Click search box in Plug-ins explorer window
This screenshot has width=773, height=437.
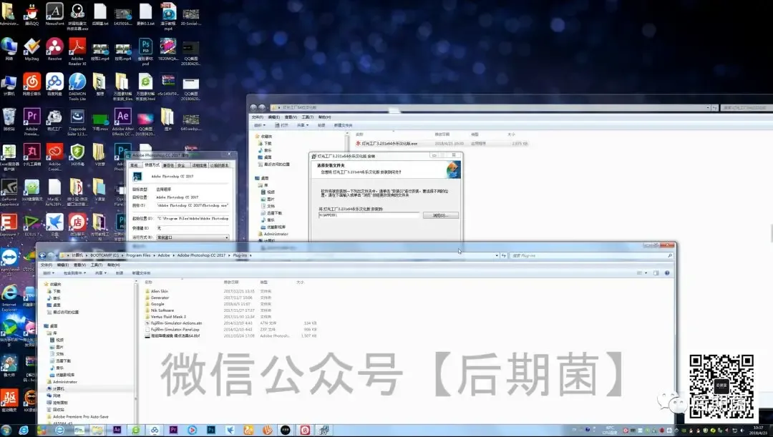592,255
